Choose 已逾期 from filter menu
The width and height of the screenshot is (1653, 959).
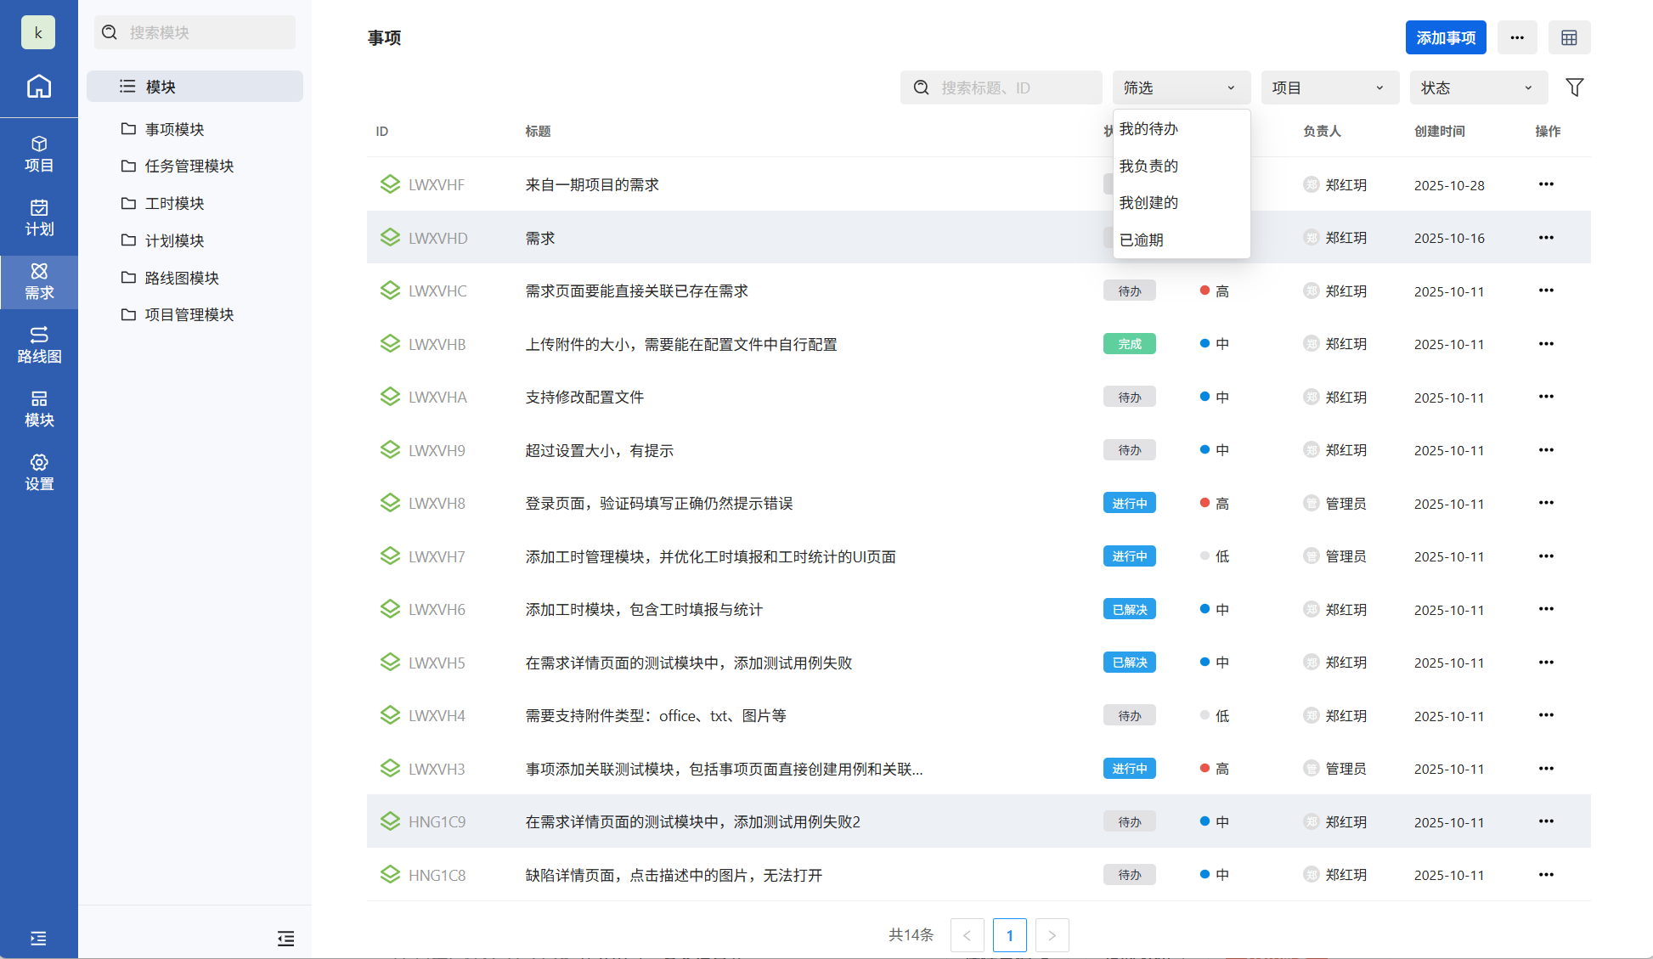point(1142,240)
